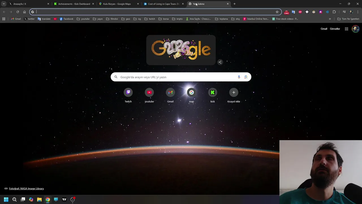Open the YouTube icon bookmark
This screenshot has height=204, width=362.
tap(55, 19)
